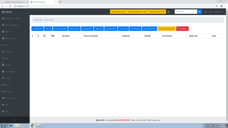
Task: Click the bell notification icon
Action: point(168,12)
